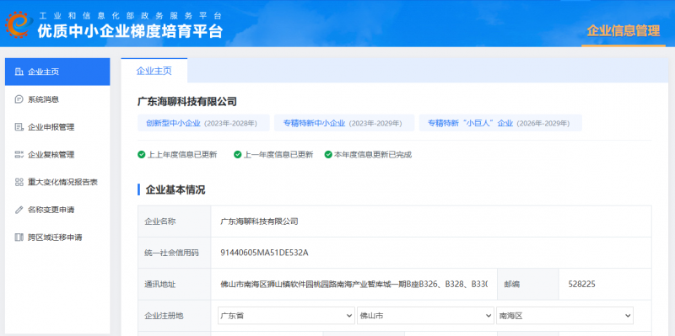
Task: Click the 企业申报管理 document icon
Action: tap(19, 127)
